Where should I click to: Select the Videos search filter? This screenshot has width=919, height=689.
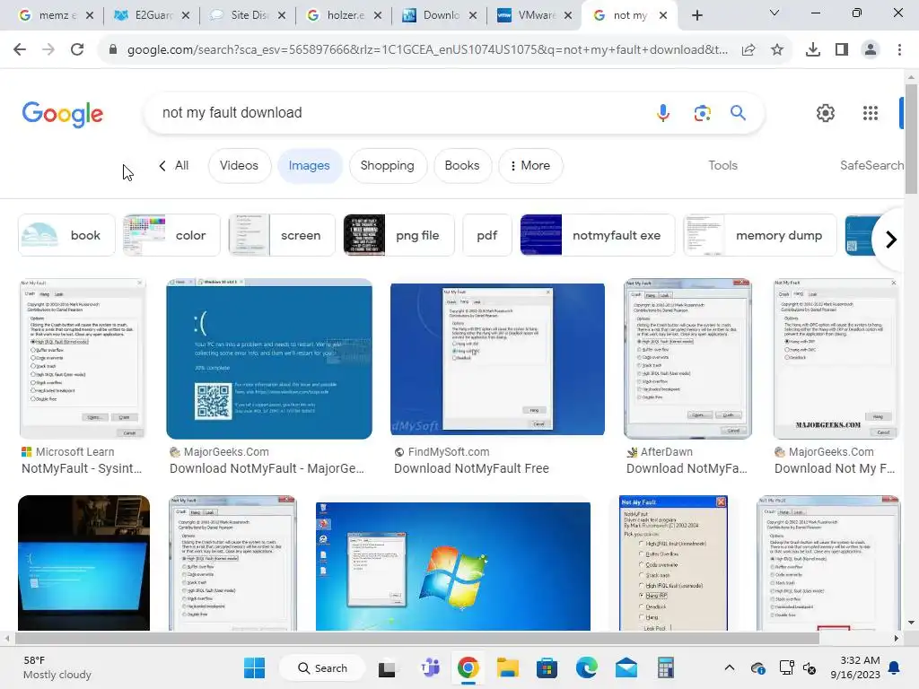(x=239, y=166)
